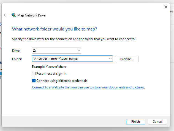Click the 'Reconnect at sign-in' label text
The width and height of the screenshot is (174, 131).
click(51, 74)
